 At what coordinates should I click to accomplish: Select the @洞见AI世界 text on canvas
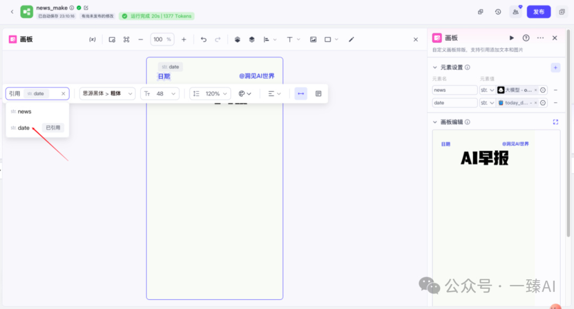(257, 76)
